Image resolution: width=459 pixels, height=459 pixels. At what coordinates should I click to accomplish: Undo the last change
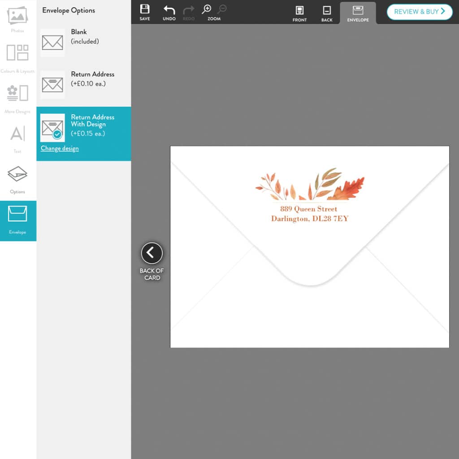tap(169, 11)
